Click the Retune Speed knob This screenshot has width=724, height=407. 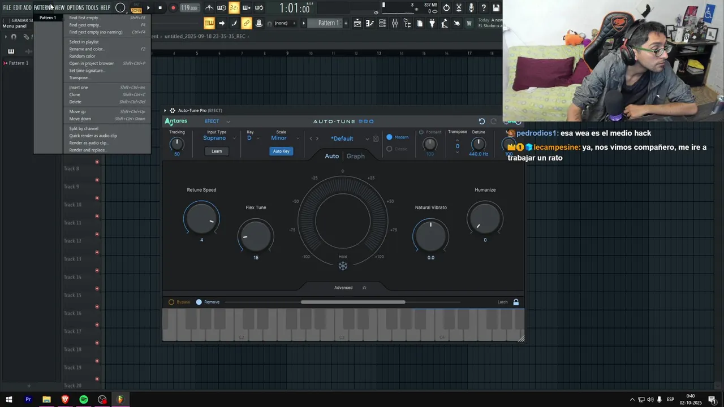coord(201,218)
